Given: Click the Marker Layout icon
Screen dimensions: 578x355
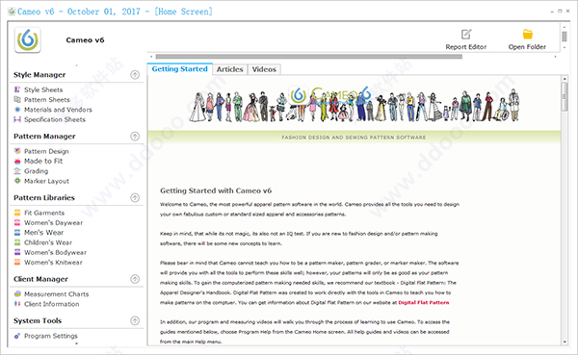Looking at the screenshot, I should click(17, 181).
